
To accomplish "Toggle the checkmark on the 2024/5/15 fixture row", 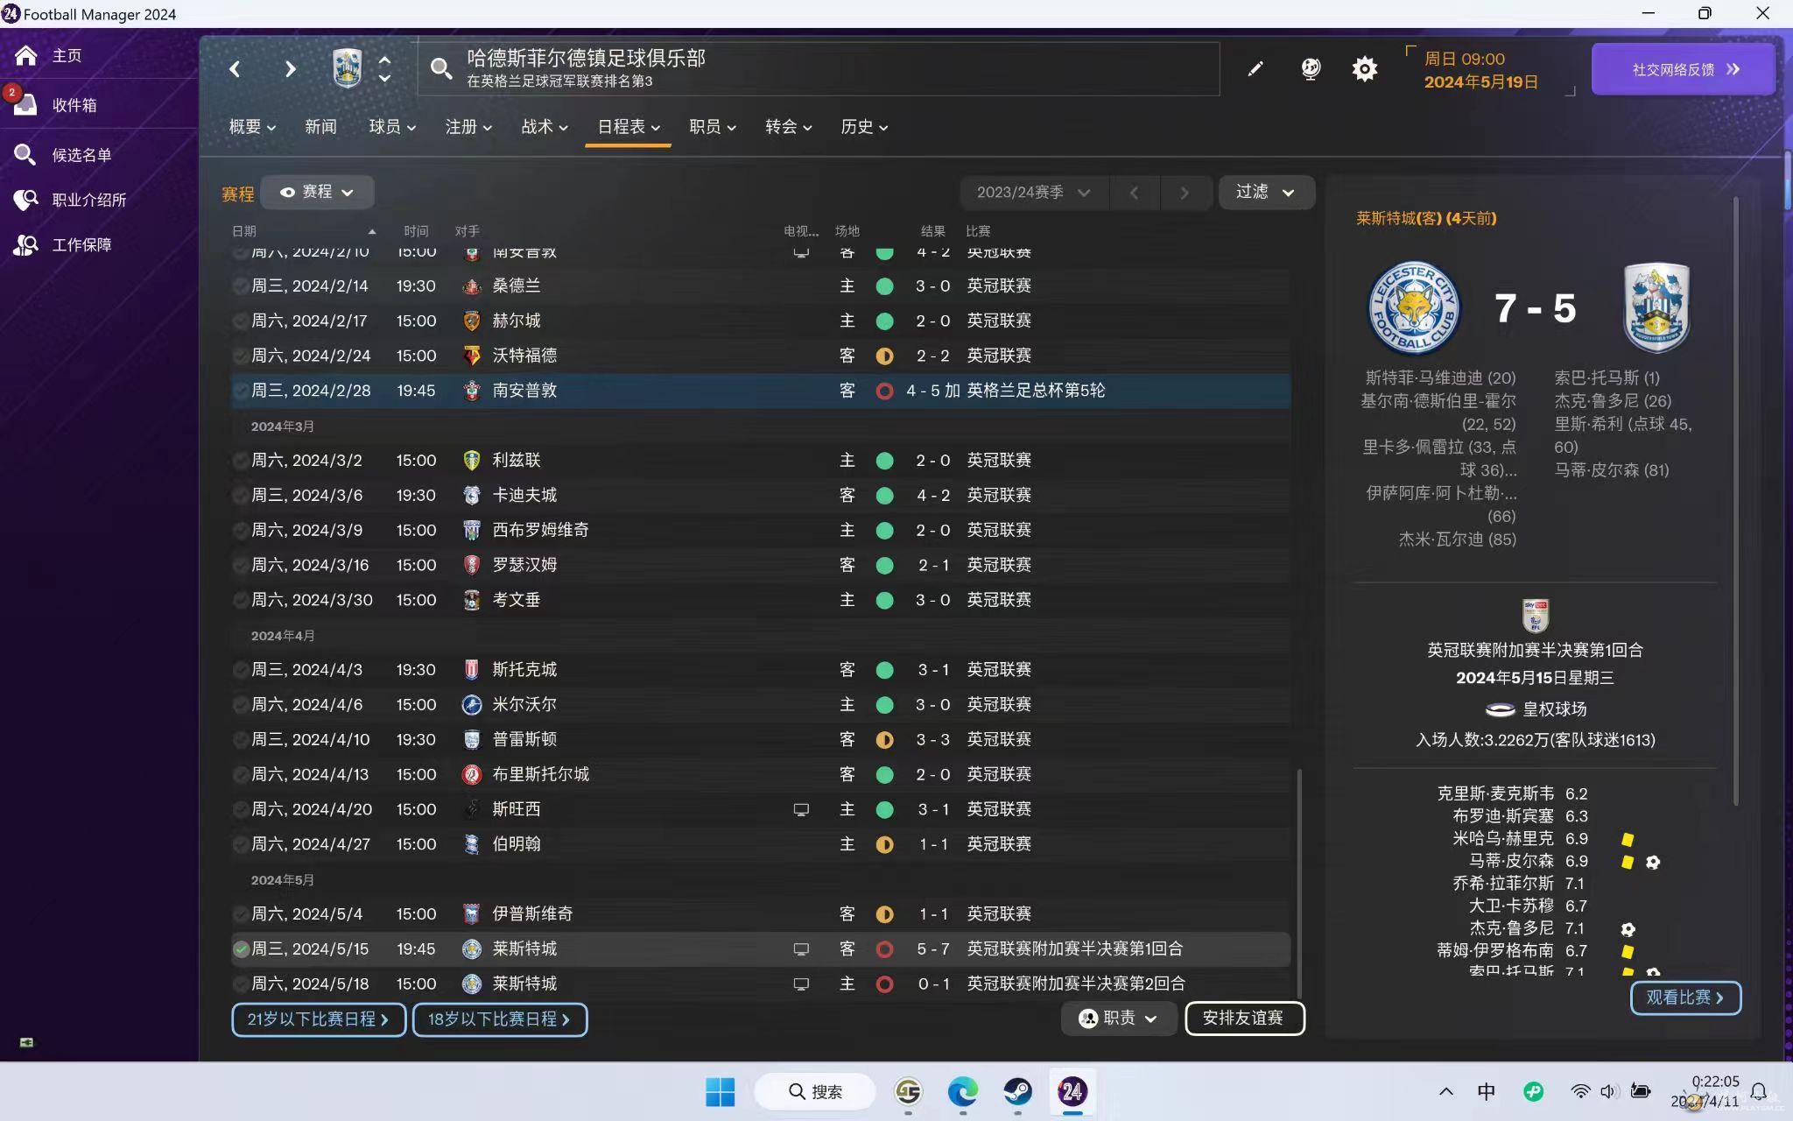I will (x=241, y=949).
